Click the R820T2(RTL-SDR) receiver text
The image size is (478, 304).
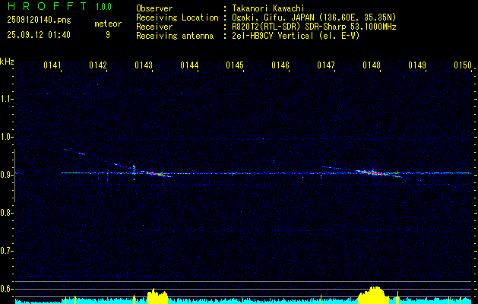coord(314,27)
